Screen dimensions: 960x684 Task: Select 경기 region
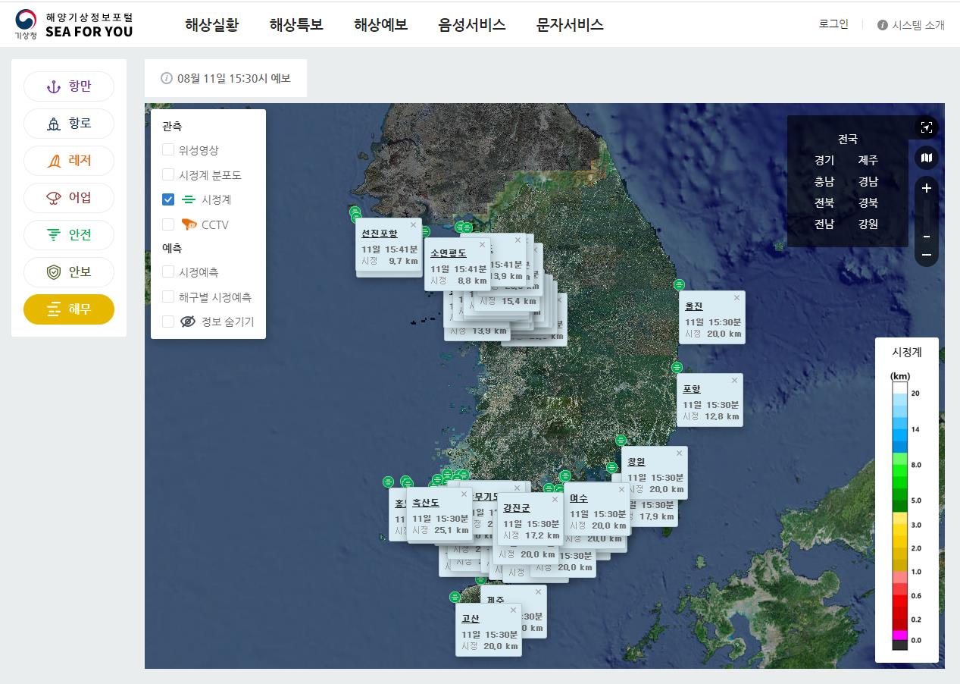pos(824,160)
